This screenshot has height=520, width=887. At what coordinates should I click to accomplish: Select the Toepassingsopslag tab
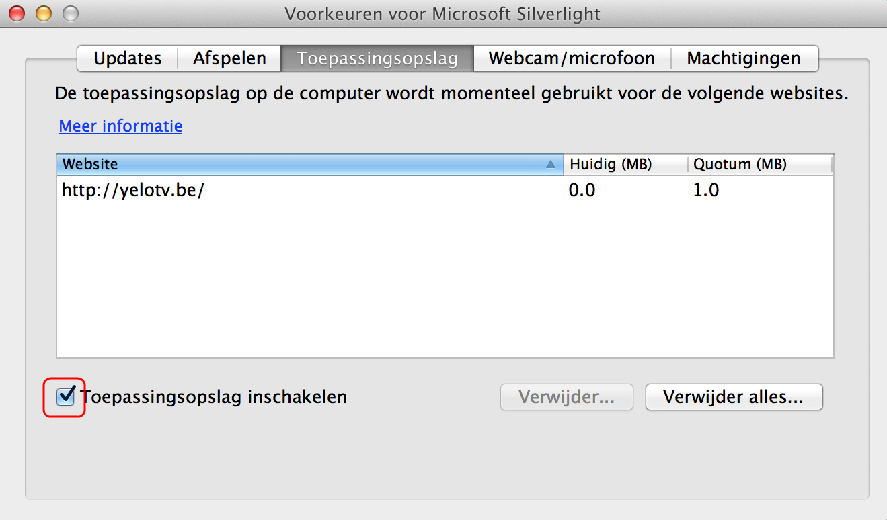[377, 58]
